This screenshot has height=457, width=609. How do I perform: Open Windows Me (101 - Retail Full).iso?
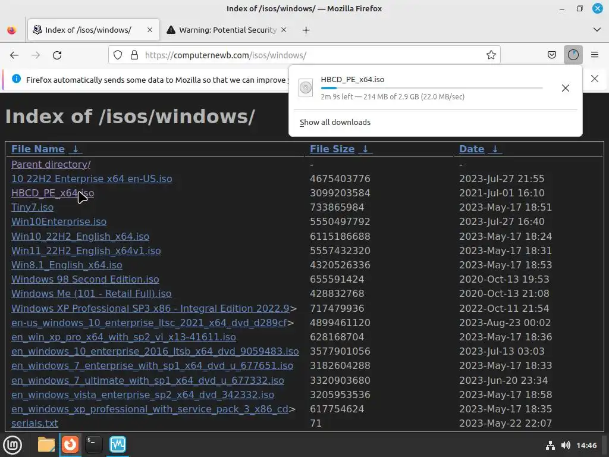tap(91, 293)
